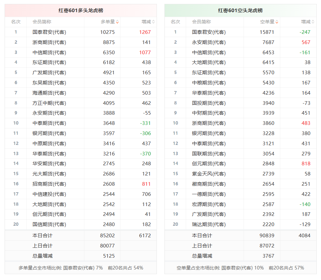Click long total change 5125
The height and width of the screenshot is (280, 321).
[109, 256]
